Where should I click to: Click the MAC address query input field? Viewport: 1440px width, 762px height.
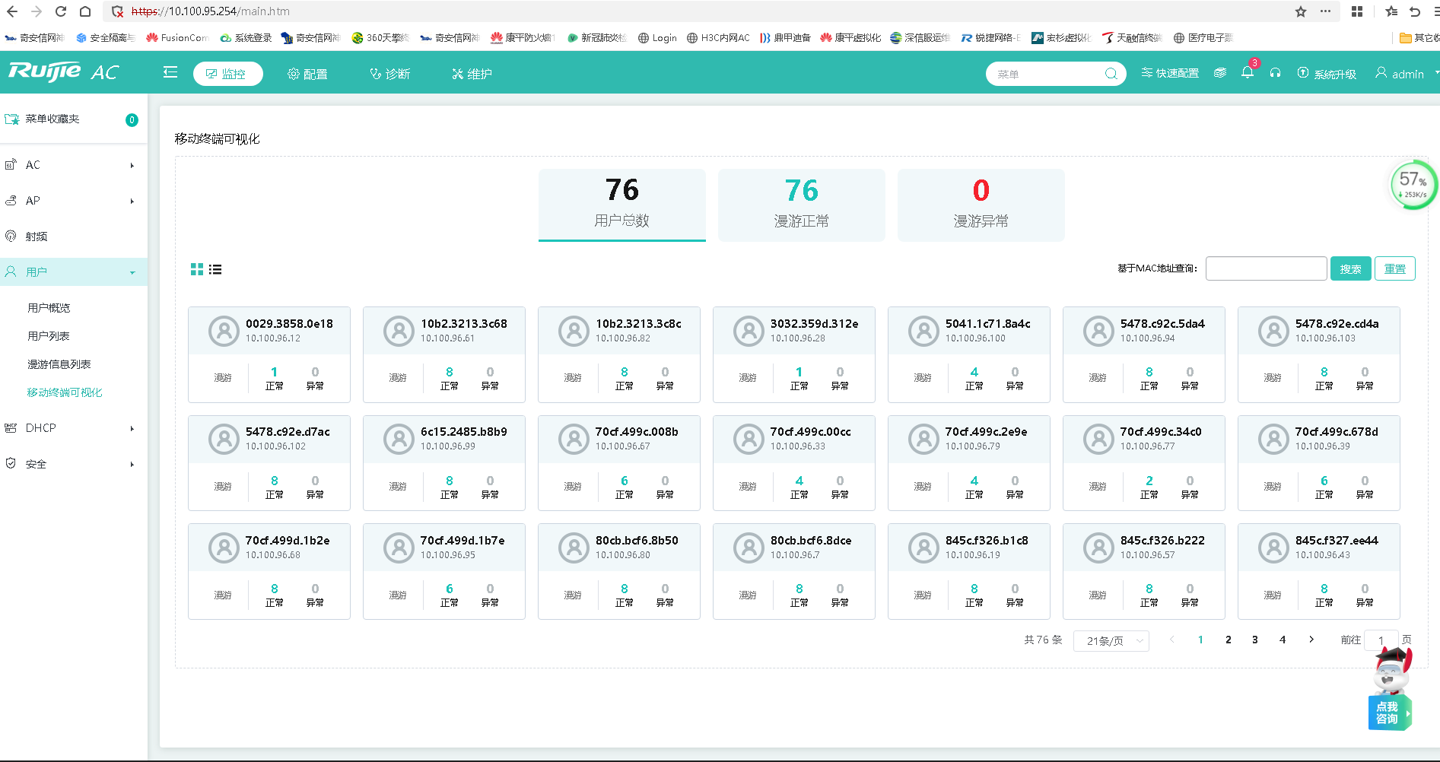pos(1266,268)
